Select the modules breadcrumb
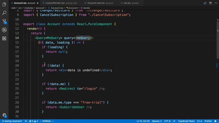The height and width of the screenshot is (123, 219). pos(29,8)
